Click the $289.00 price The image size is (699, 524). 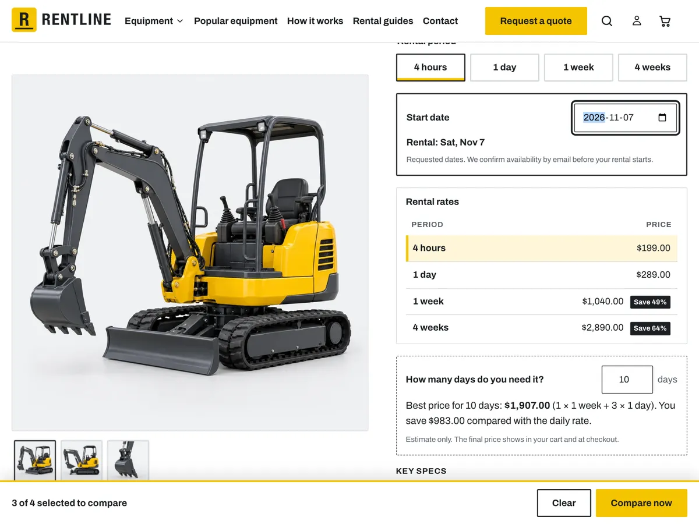click(654, 275)
